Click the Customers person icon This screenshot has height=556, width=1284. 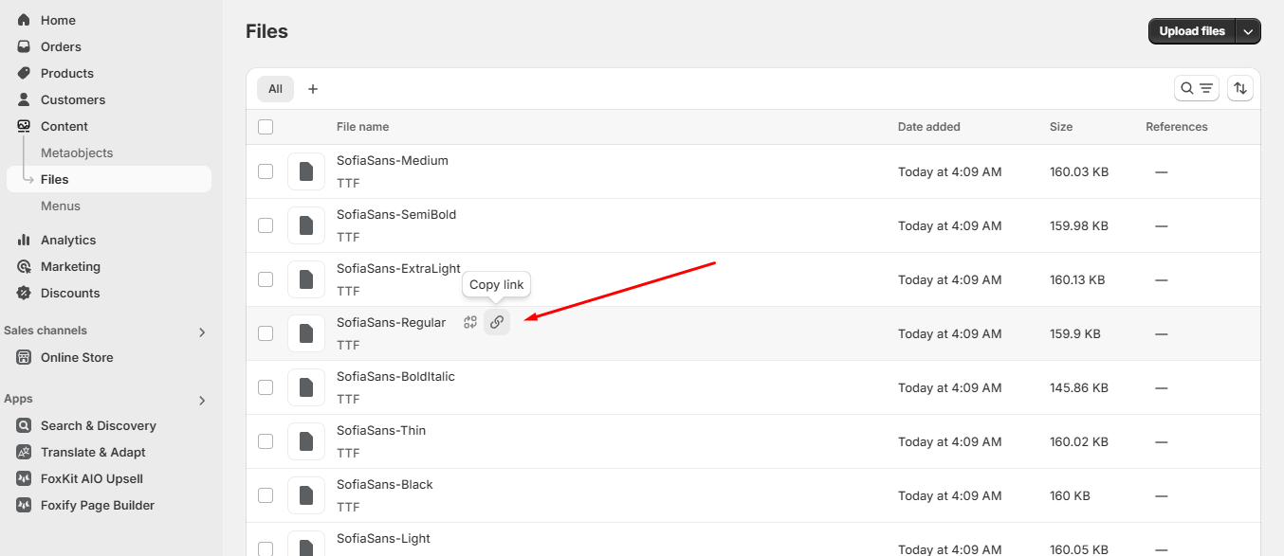[24, 99]
